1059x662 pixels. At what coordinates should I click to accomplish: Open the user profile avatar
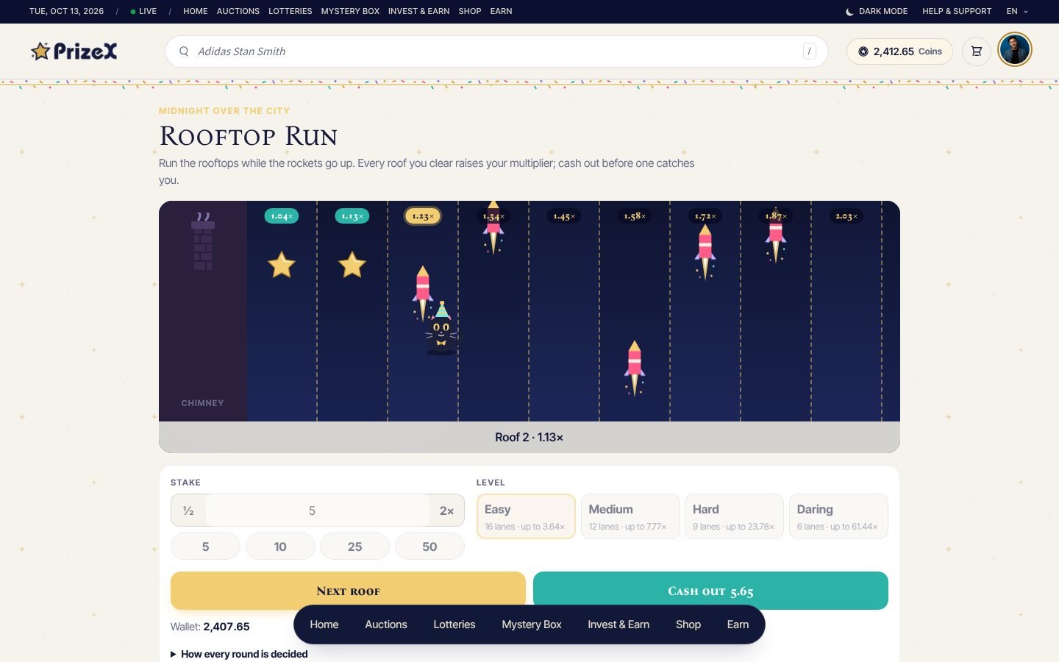[x=1015, y=50]
